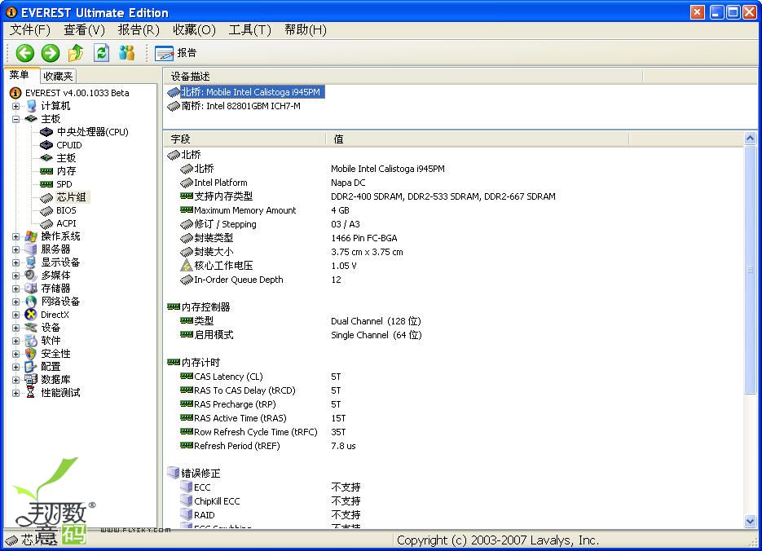Click the vertical scrollbar thumb
Image resolution: width=762 pixels, height=551 pixels.
[751, 270]
